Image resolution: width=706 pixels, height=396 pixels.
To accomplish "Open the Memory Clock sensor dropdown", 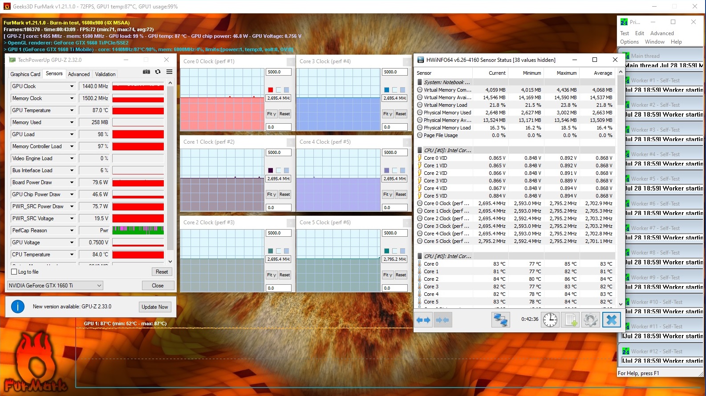I will (72, 98).
